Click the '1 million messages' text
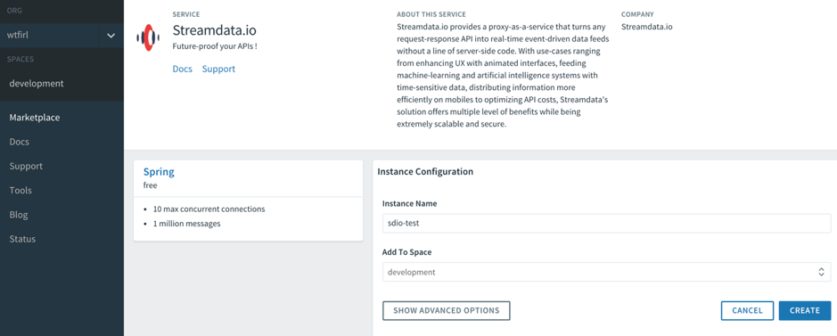 tap(186, 224)
